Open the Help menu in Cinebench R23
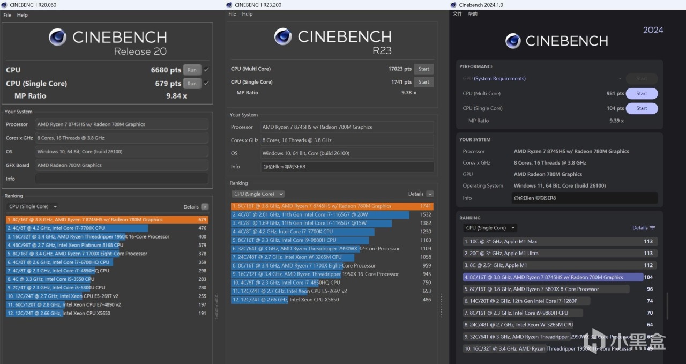686x364 pixels. (247, 14)
